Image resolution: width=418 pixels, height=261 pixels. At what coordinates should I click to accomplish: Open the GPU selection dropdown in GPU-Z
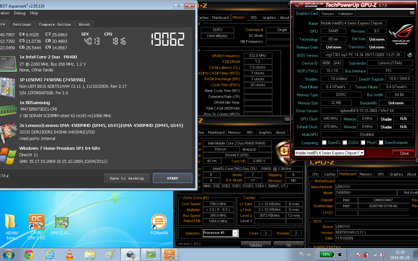tap(362, 153)
